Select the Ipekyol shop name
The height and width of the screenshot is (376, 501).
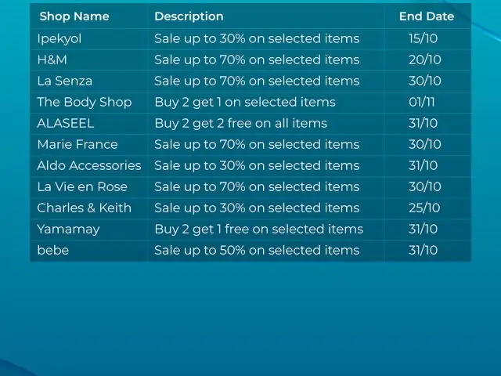click(59, 38)
